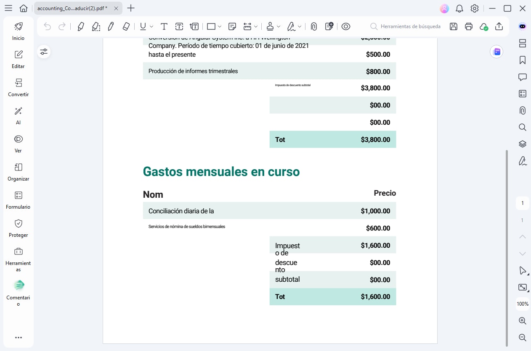Select the paperclip attachment tool
531x351 pixels.
coord(313,26)
